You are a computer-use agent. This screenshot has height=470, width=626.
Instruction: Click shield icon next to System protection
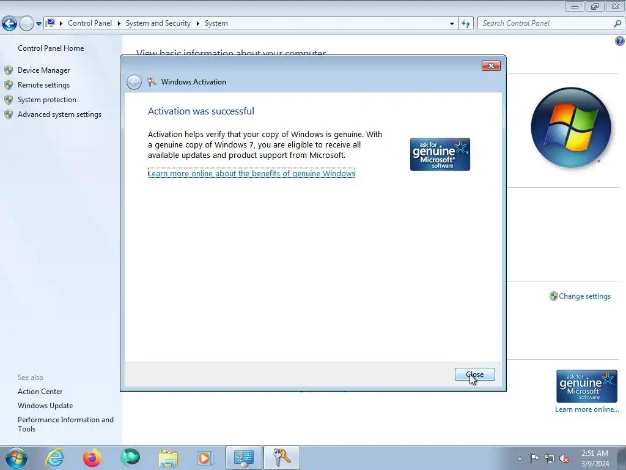click(x=9, y=100)
